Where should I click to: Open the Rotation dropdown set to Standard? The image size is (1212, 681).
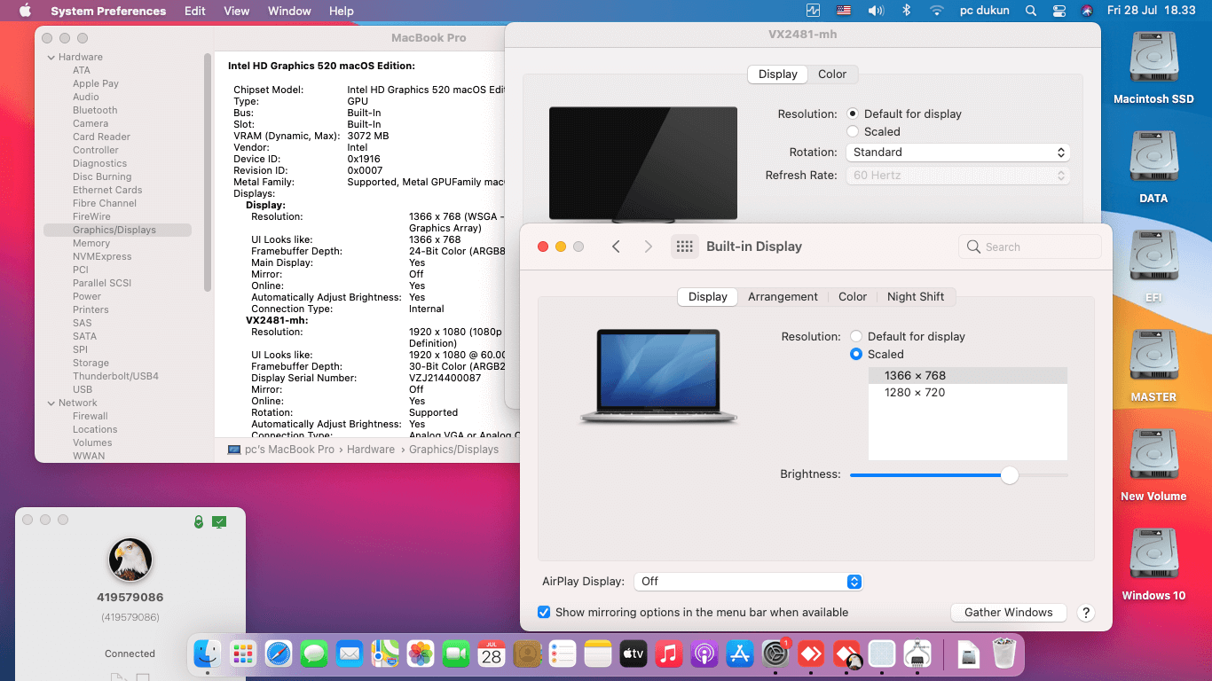[x=957, y=153]
